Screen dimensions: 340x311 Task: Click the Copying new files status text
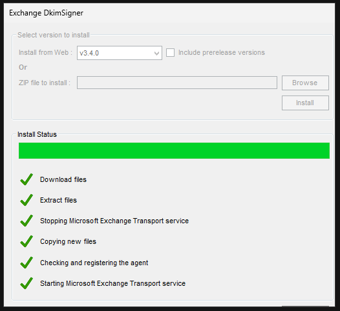point(68,241)
